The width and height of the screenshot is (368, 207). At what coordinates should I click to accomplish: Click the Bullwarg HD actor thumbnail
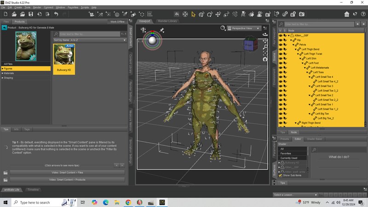click(x=64, y=59)
